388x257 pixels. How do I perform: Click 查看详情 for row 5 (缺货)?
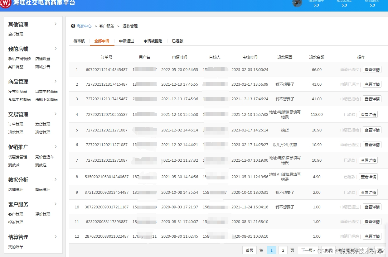(x=372, y=130)
